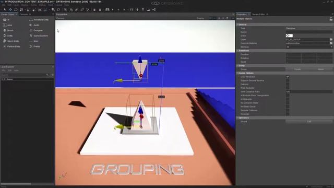Enable the Rain Occluder checkbox
This screenshot has height=188, width=334.
pos(288,88)
